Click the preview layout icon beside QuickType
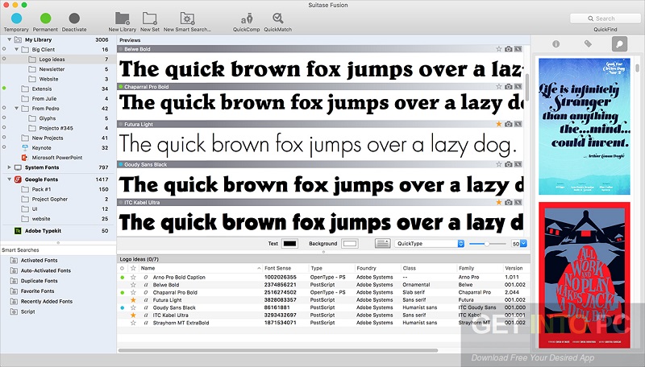Image resolution: width=645 pixels, height=367 pixels. point(382,243)
